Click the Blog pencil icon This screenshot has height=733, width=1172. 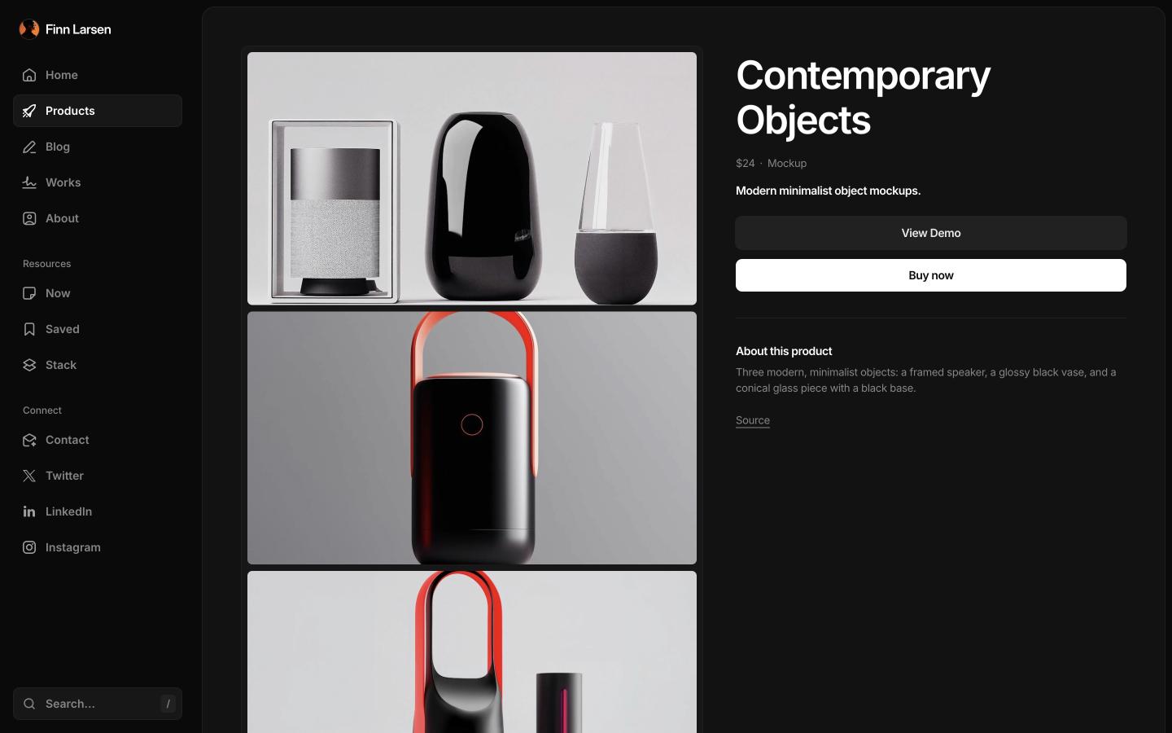(x=29, y=147)
